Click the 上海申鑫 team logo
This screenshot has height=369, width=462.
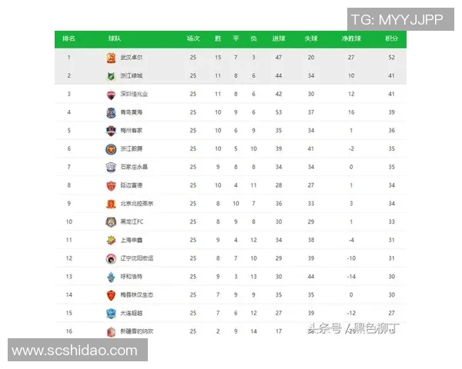[111, 240]
